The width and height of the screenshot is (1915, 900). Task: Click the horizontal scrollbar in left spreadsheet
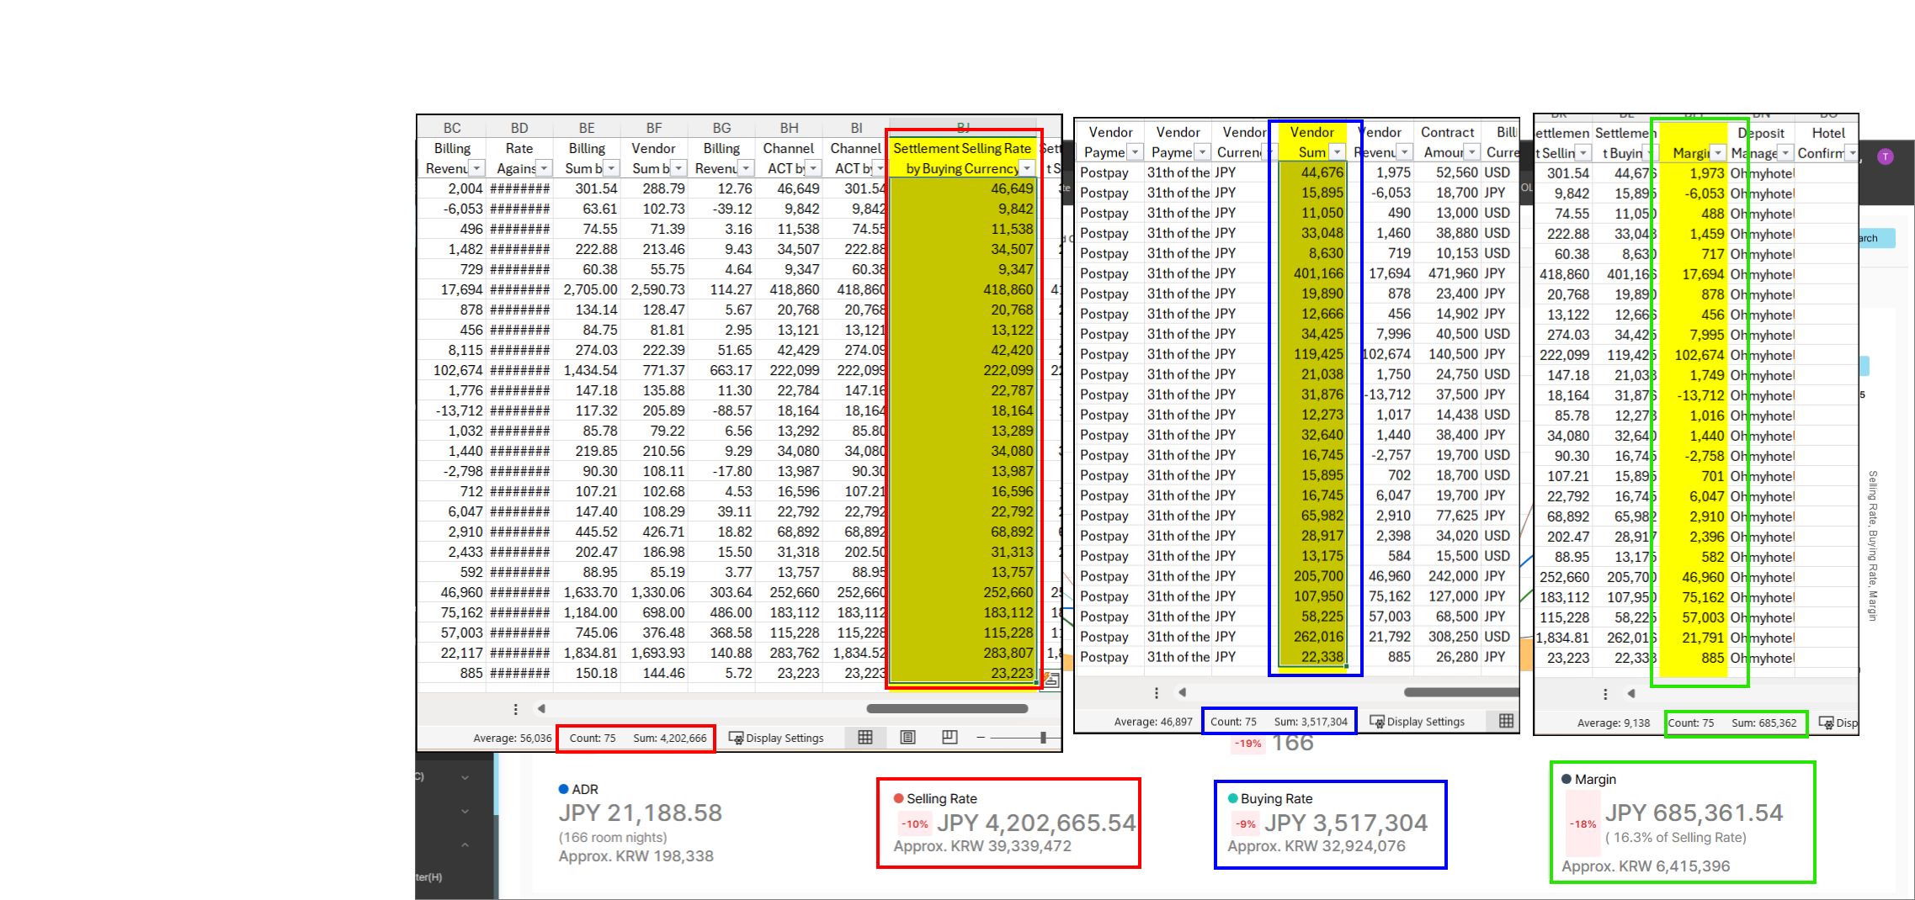click(x=947, y=709)
